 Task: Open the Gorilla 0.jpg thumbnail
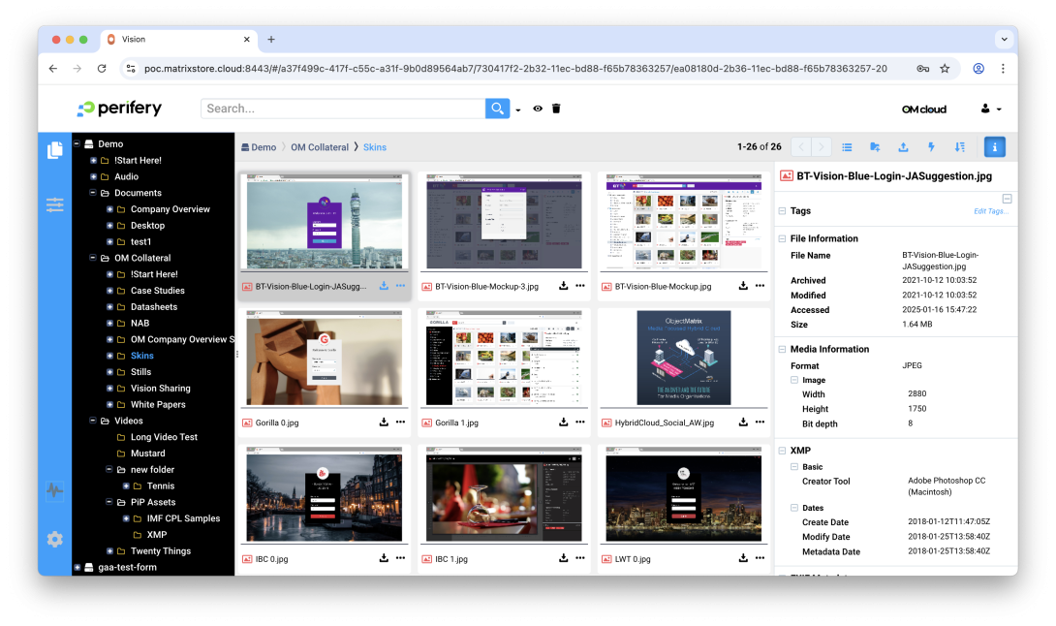click(x=324, y=359)
